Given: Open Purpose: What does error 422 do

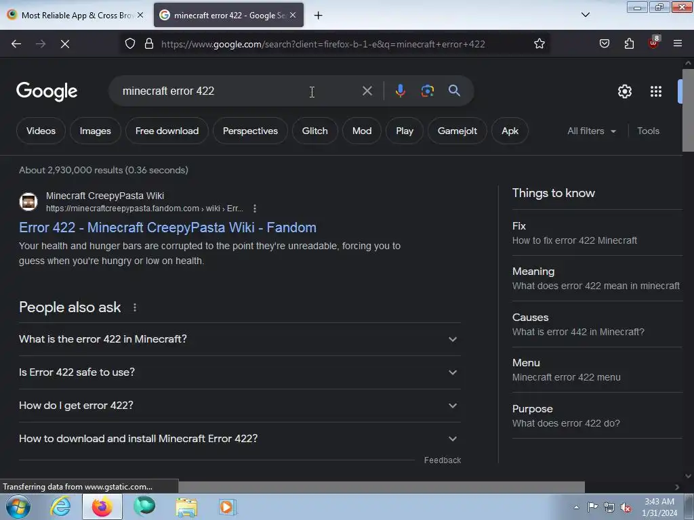Looking at the screenshot, I should click(x=597, y=416).
